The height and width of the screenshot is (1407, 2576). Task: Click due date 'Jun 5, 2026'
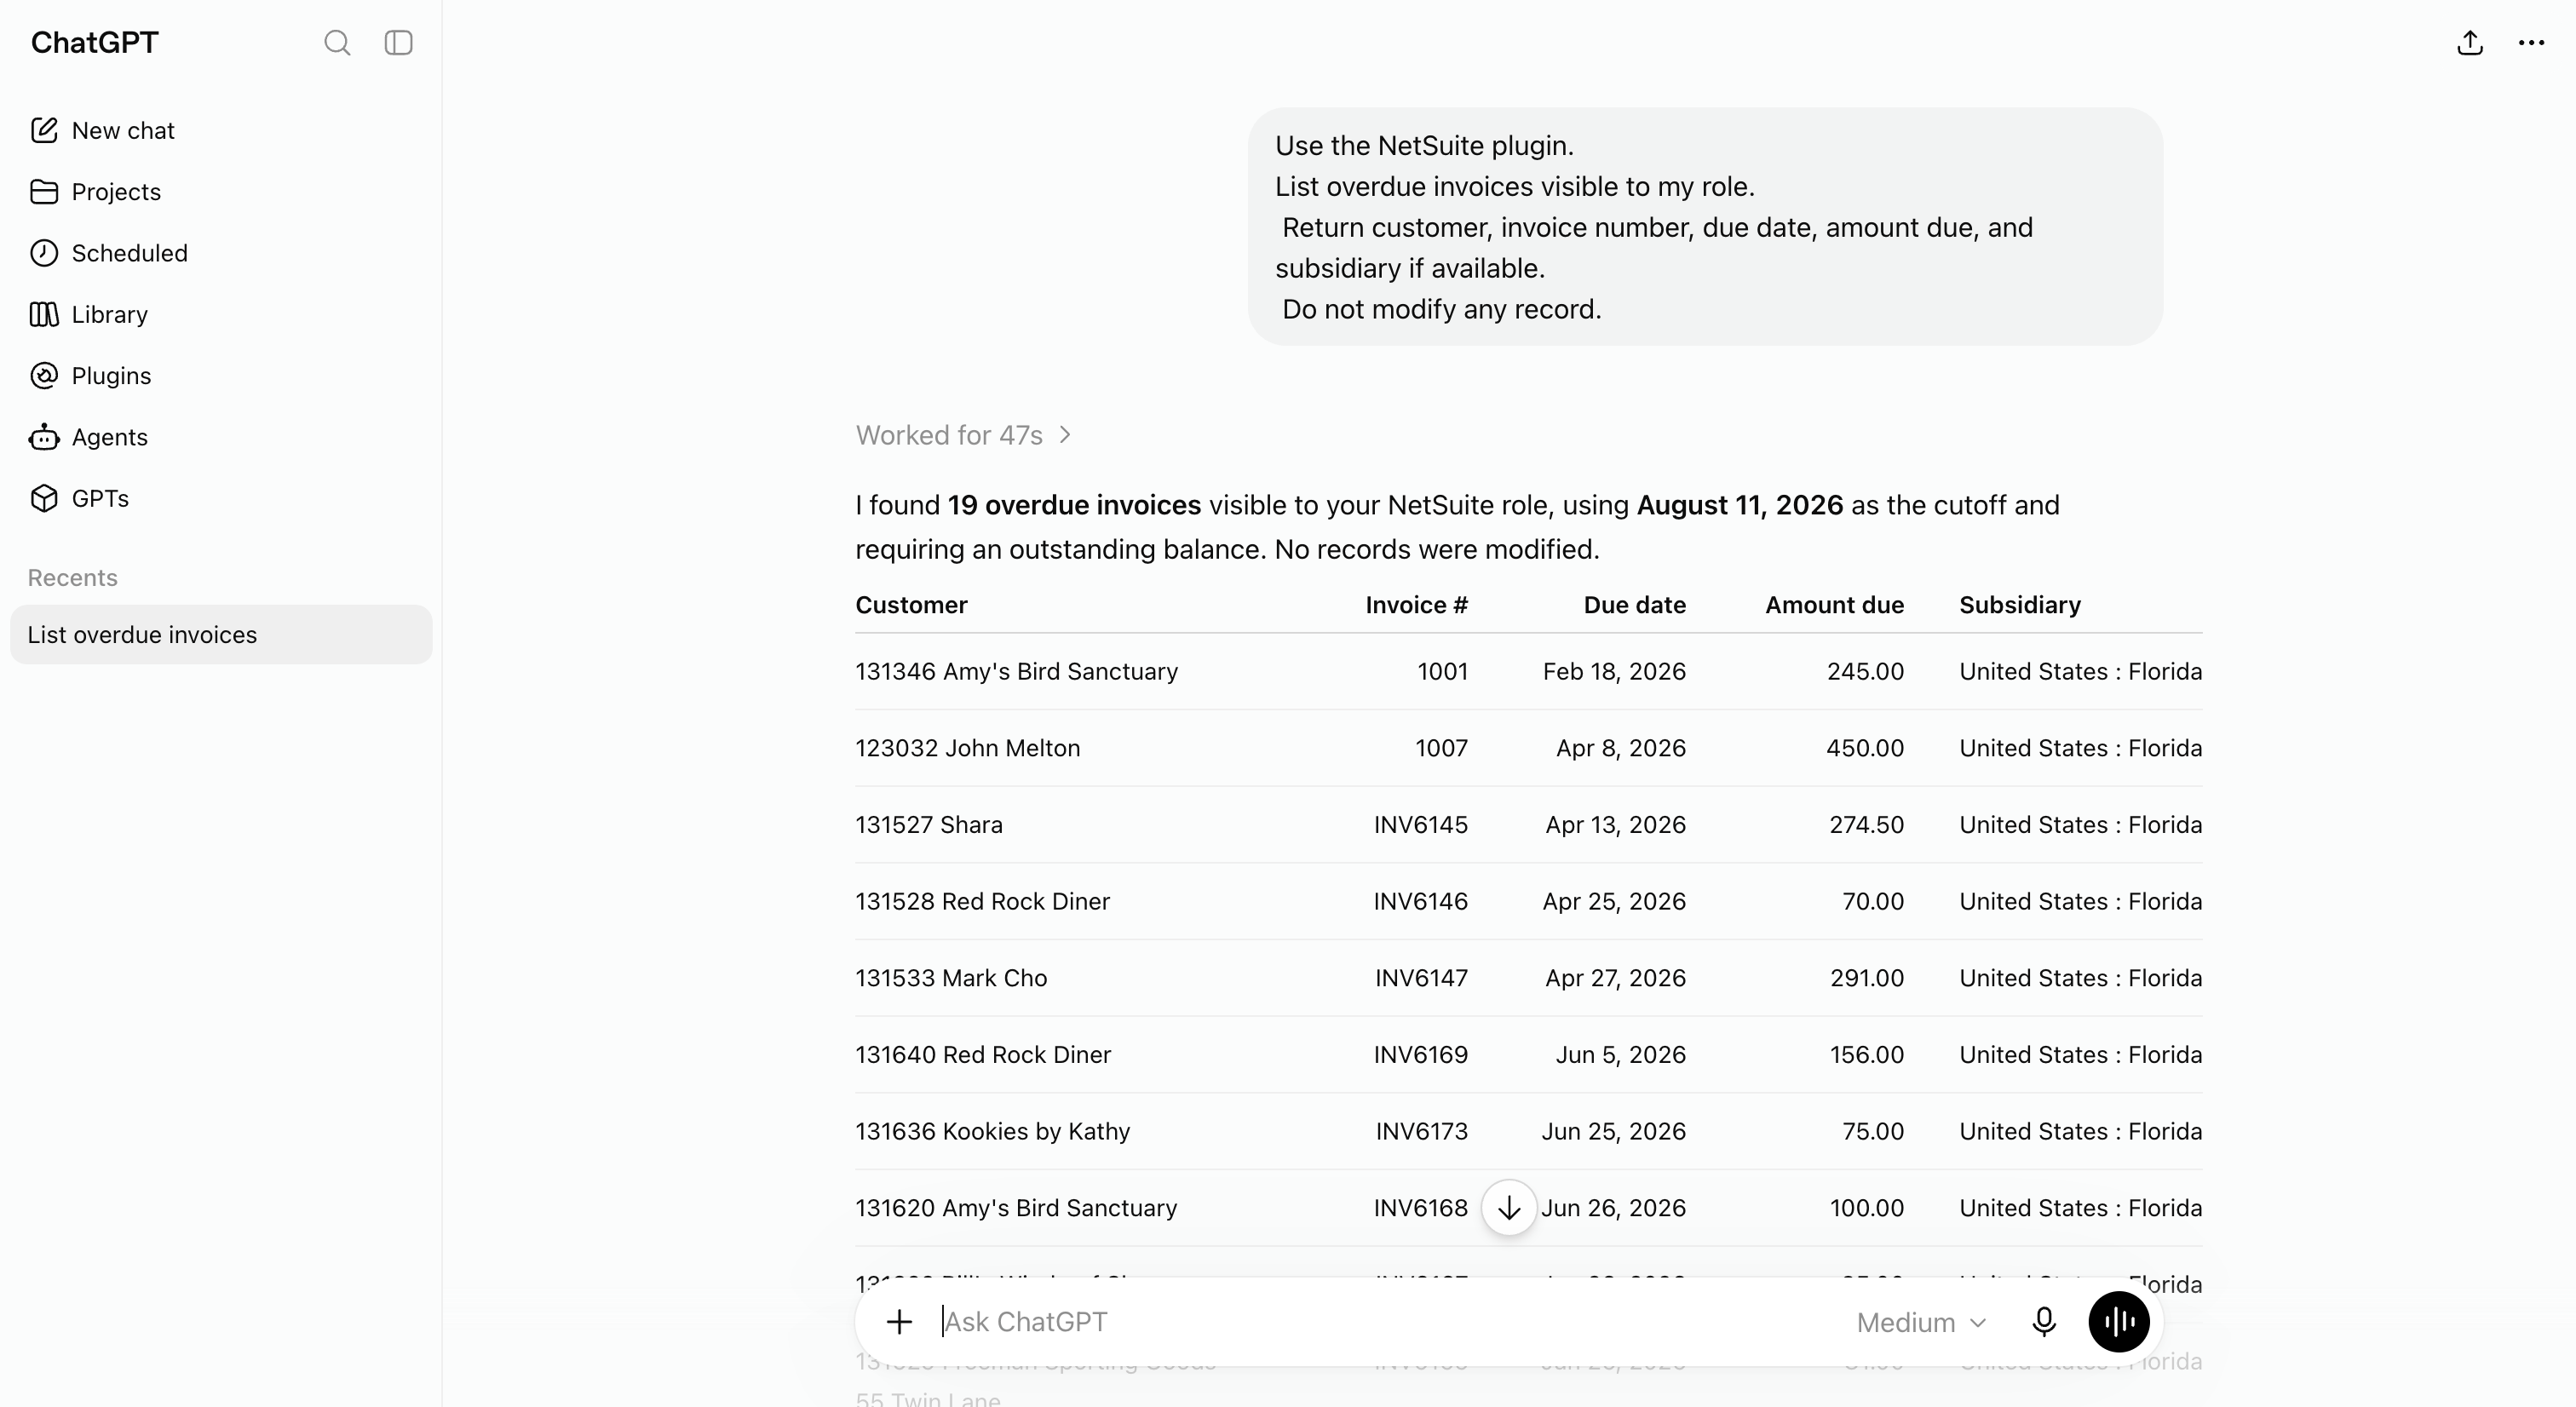(1620, 1055)
